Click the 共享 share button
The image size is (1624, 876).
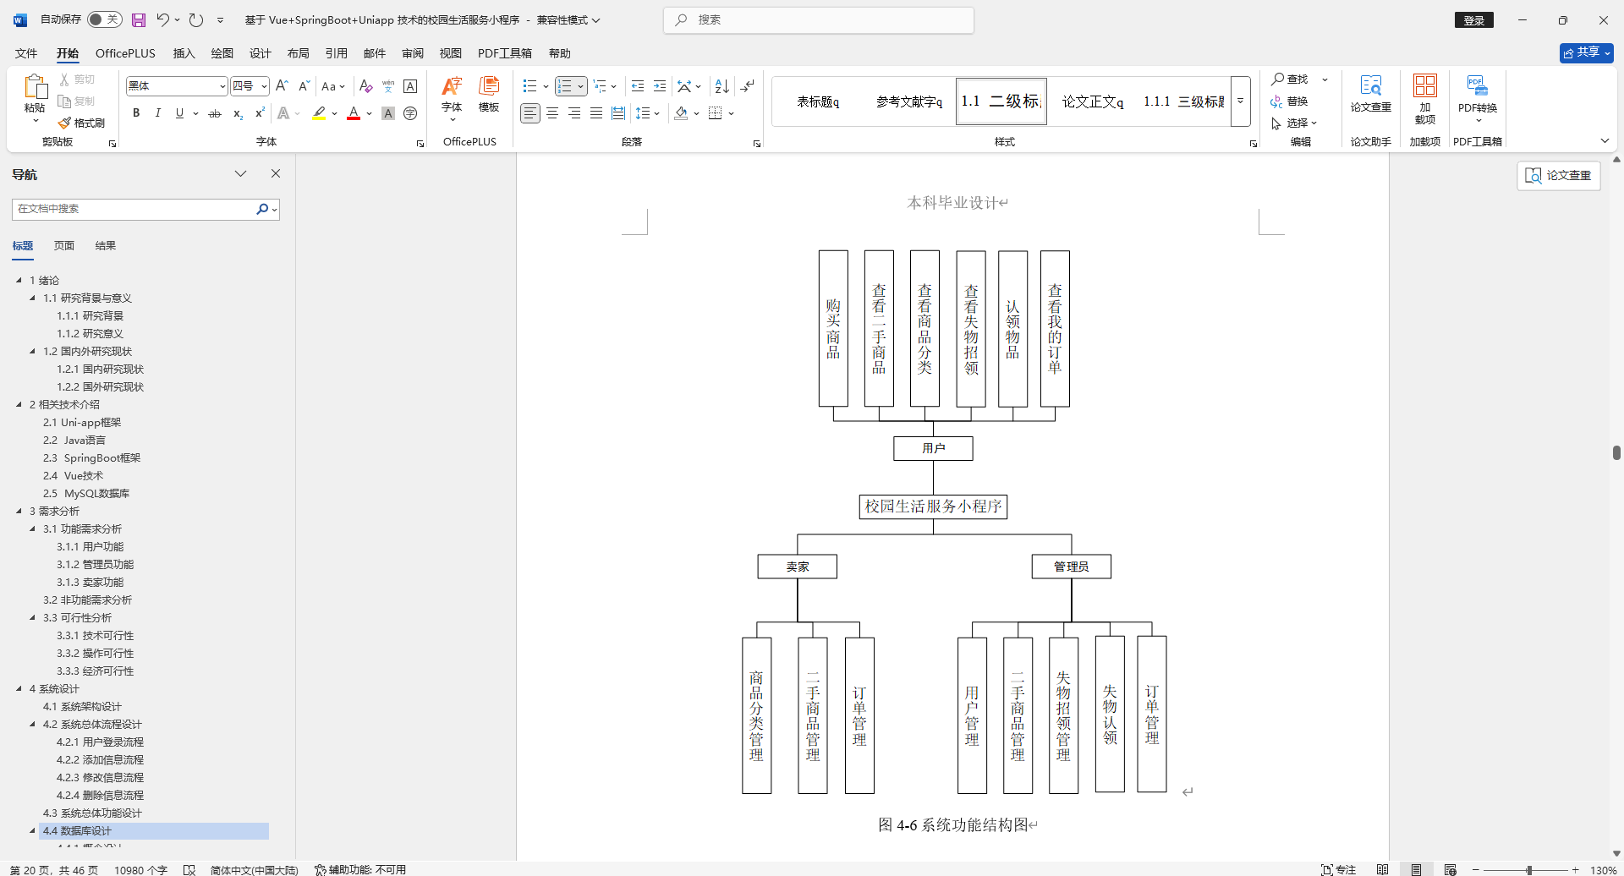(x=1585, y=52)
